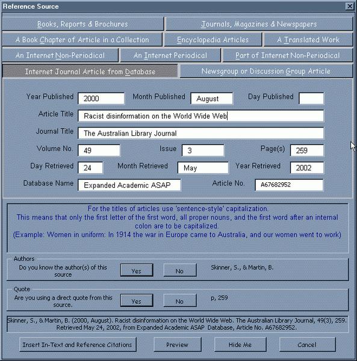Switch to Newsgroup or Discussion Group Article

[266, 71]
